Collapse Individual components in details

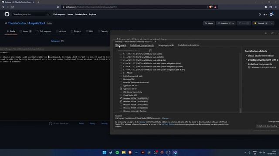(246, 64)
